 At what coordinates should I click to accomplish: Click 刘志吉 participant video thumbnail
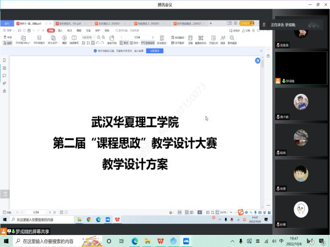[x=300, y=34]
